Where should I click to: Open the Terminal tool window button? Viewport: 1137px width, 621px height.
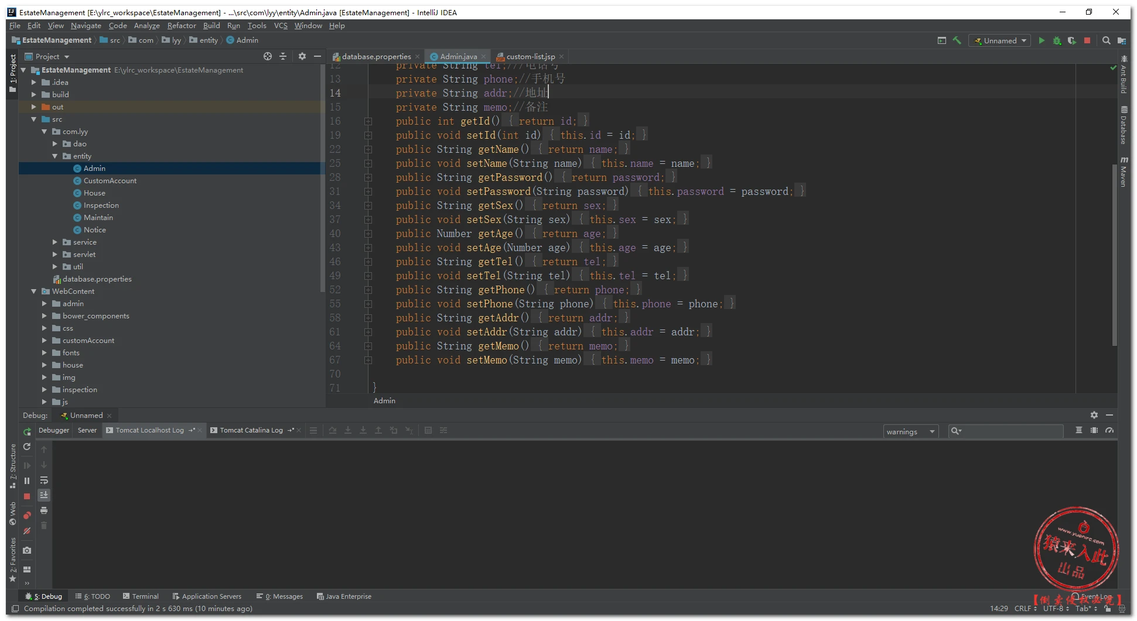[141, 596]
